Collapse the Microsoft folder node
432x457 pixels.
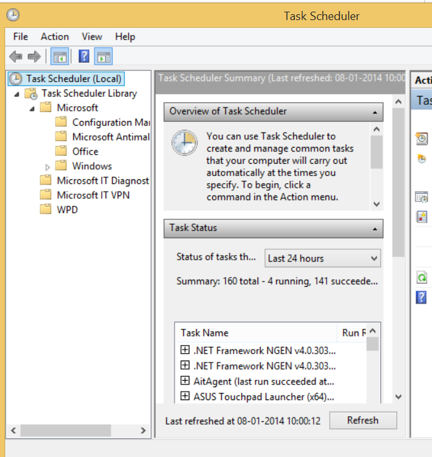tap(32, 108)
